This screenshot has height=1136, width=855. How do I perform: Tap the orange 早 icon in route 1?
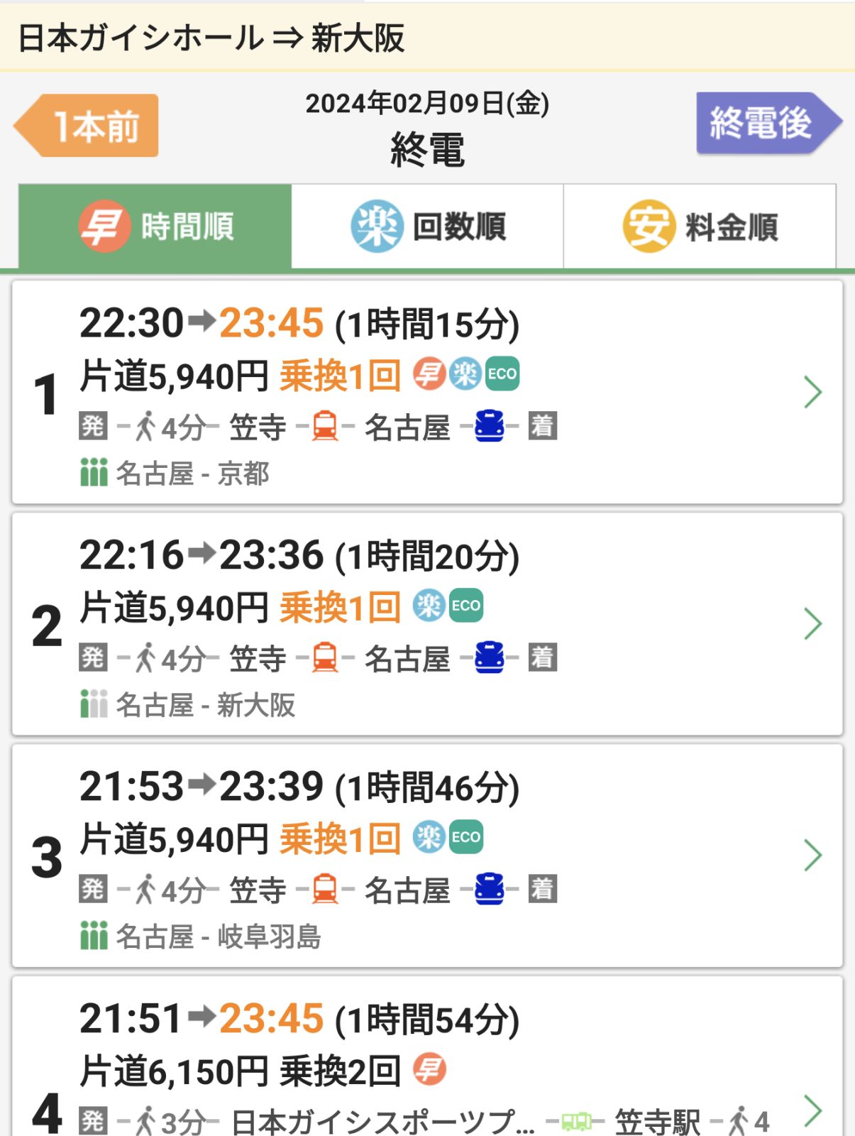[429, 374]
